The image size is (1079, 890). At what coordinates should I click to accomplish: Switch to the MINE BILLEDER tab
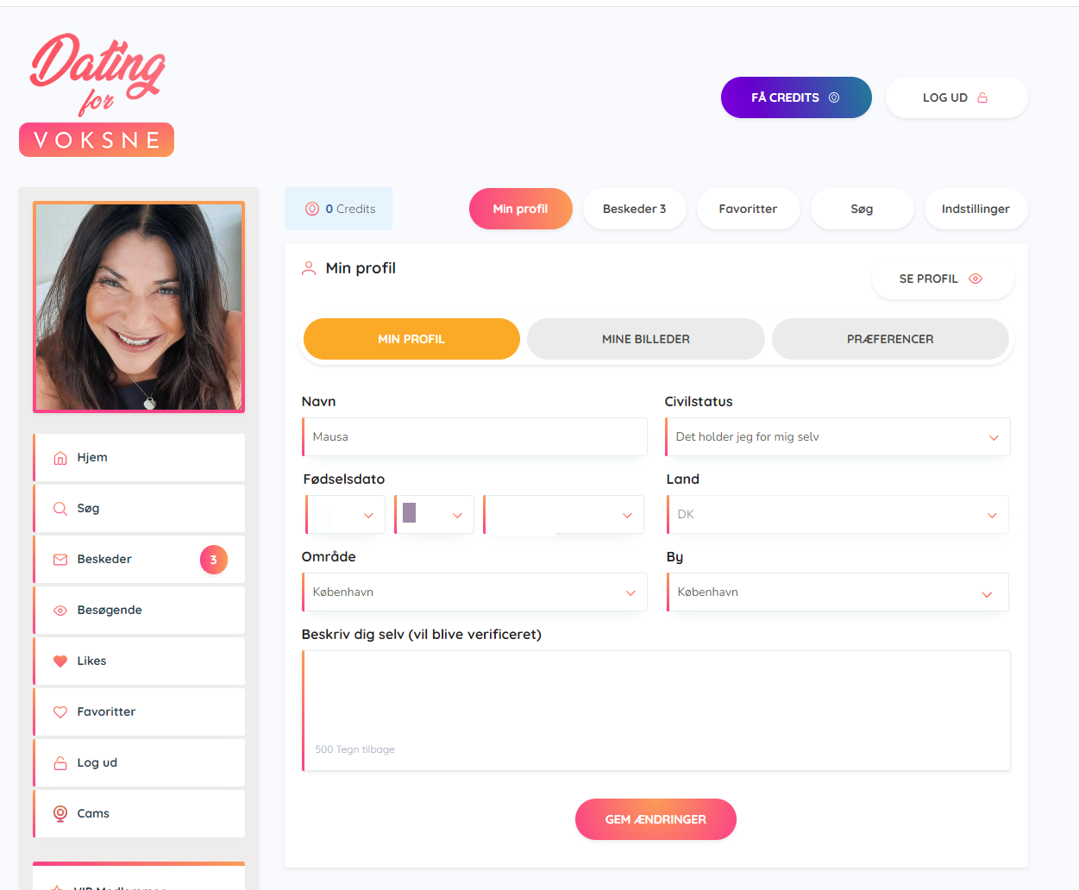click(x=646, y=339)
